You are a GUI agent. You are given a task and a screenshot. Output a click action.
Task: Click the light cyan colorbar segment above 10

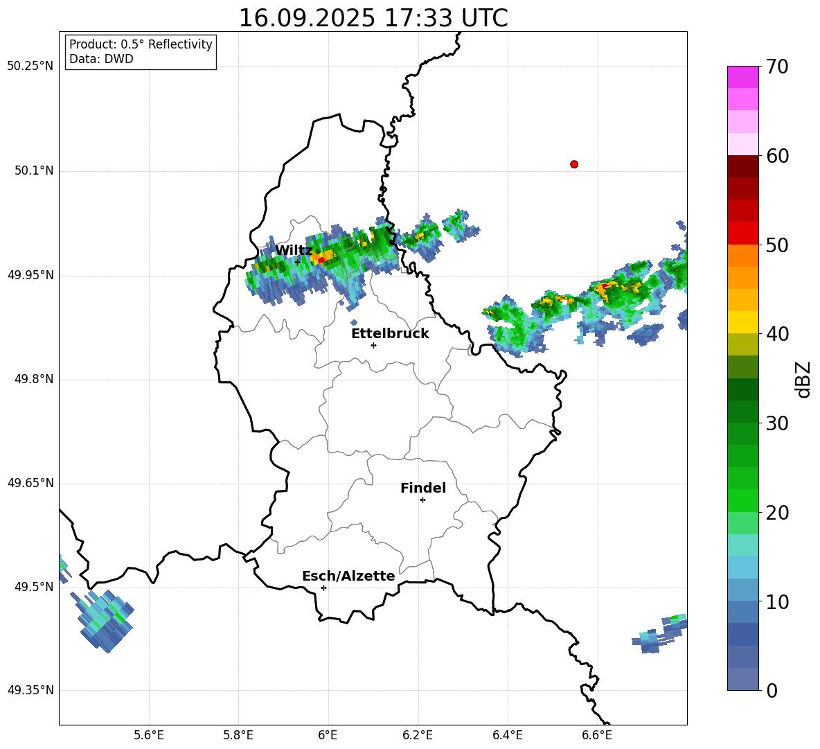coord(743,567)
